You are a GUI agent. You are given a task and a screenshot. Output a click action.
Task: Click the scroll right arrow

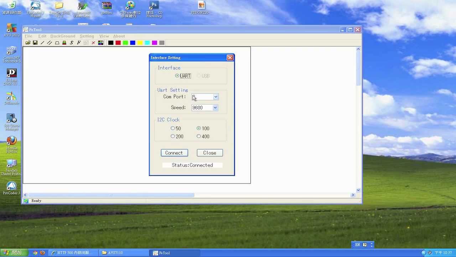pos(353,195)
